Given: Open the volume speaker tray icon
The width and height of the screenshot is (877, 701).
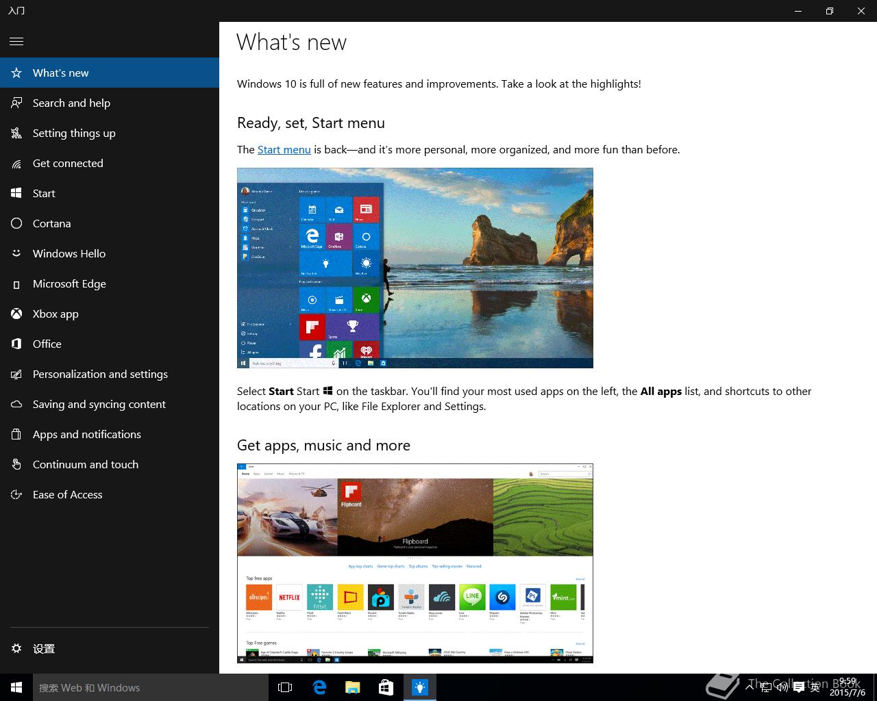Looking at the screenshot, I should [782, 687].
